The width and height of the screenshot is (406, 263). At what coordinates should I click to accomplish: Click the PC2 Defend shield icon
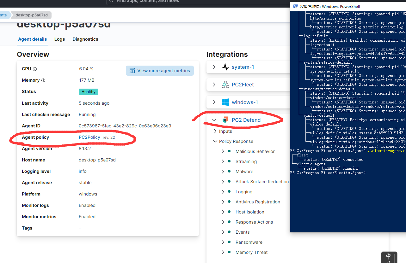225,120
